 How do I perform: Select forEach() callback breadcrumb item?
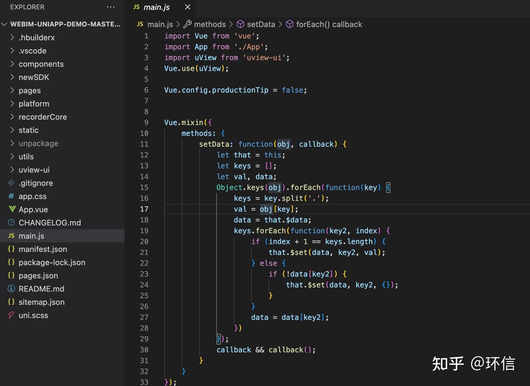[329, 24]
